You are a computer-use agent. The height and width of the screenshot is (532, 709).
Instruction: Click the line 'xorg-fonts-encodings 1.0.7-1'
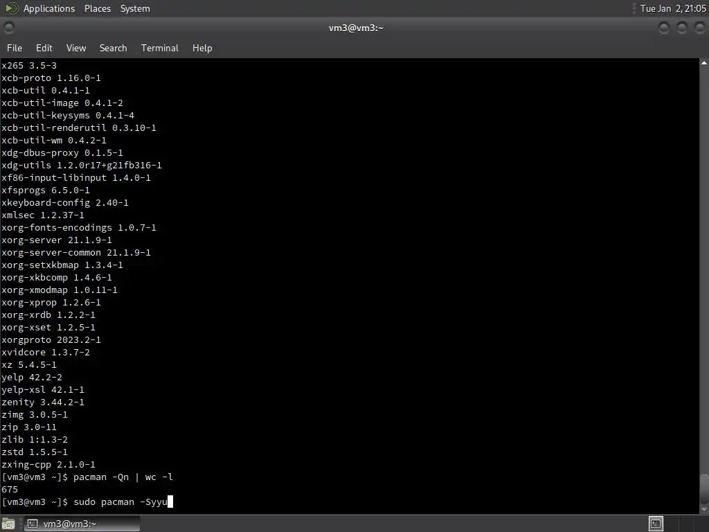pyautogui.click(x=79, y=227)
